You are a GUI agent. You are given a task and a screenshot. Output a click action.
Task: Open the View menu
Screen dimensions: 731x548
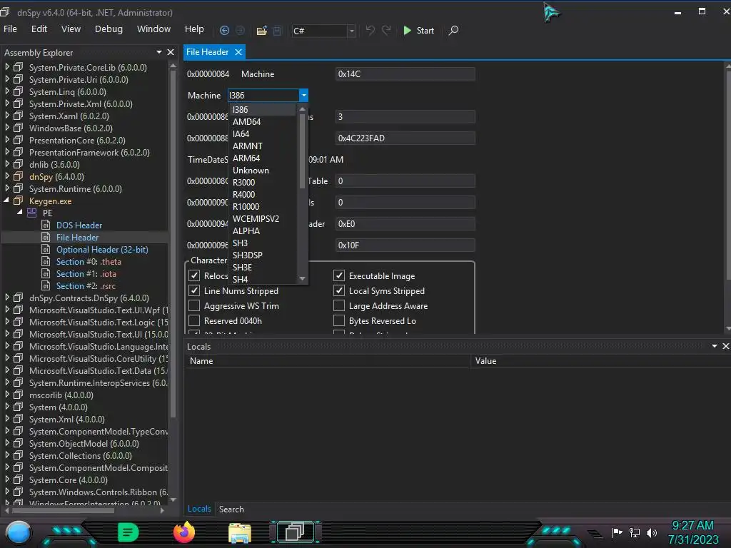click(71, 29)
